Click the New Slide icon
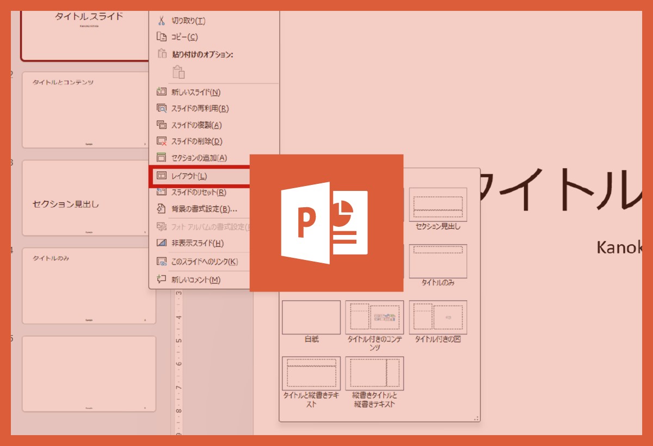This screenshot has width=653, height=446. (x=161, y=92)
